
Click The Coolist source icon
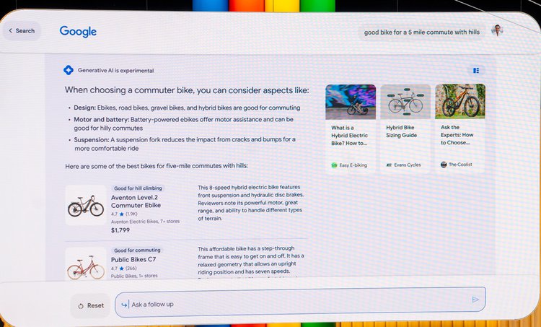(444, 165)
